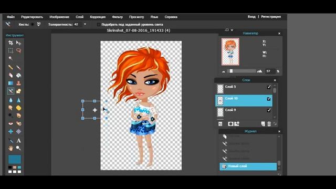Screen dimensions: 336x189
Task: Toggle layer settings icon in layers panel
Action: coord(220,124)
